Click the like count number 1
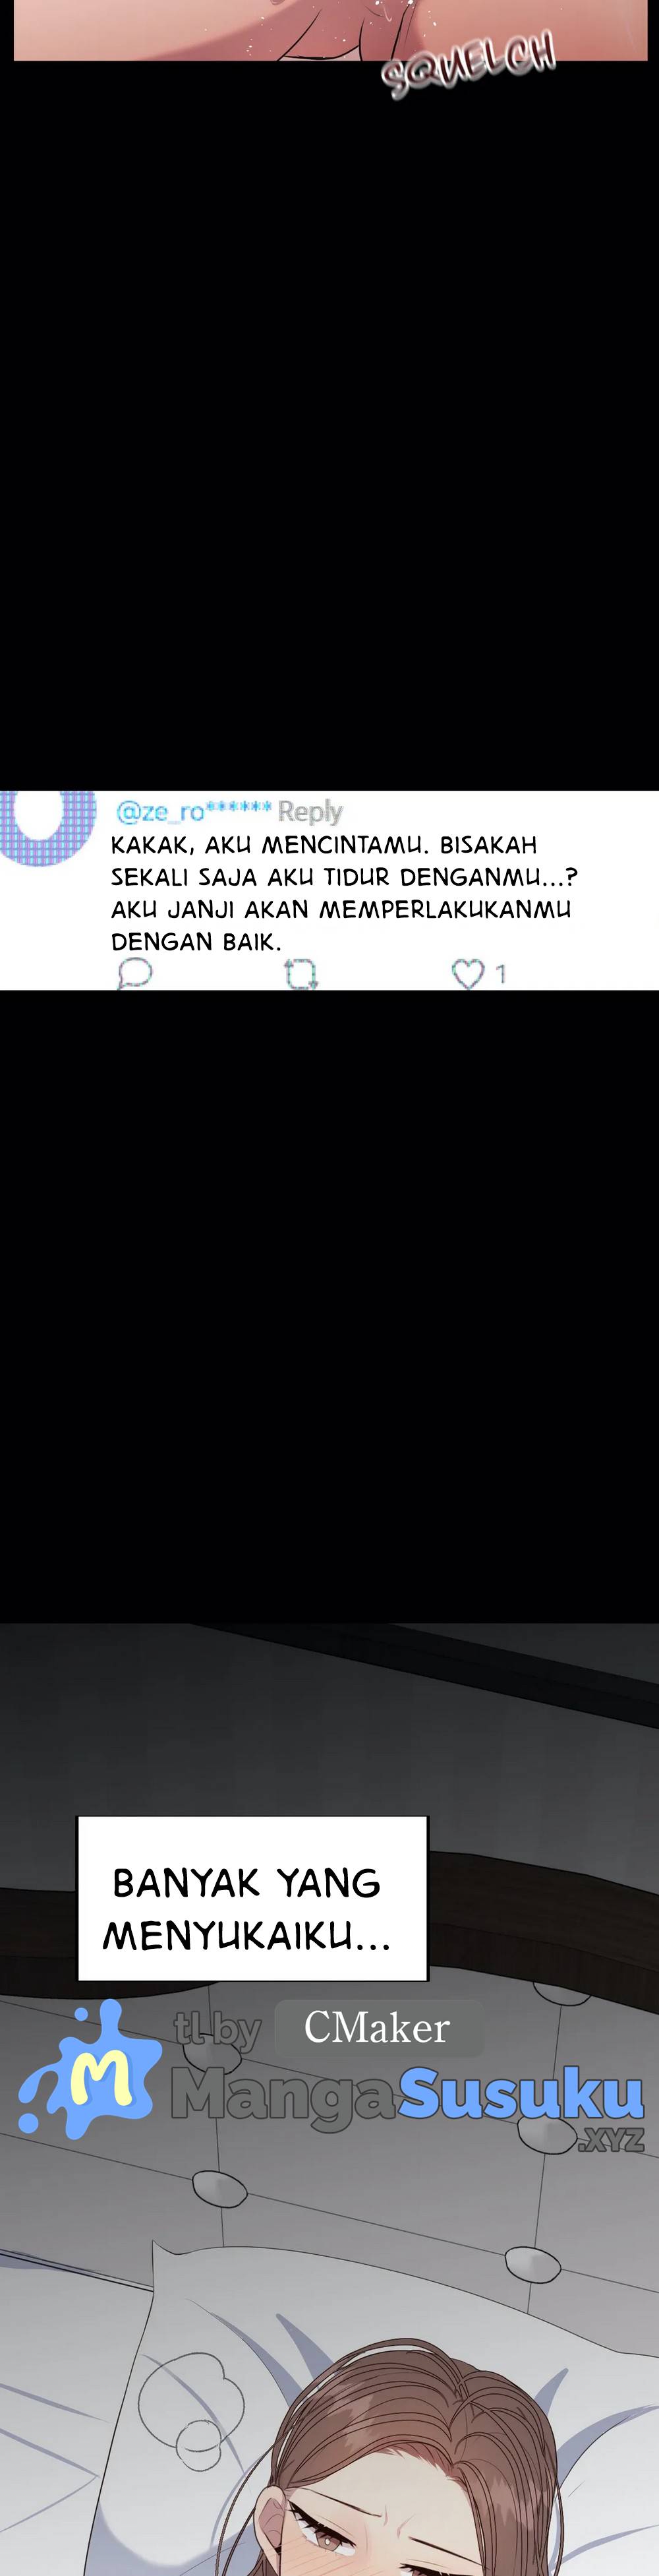 pos(500,973)
